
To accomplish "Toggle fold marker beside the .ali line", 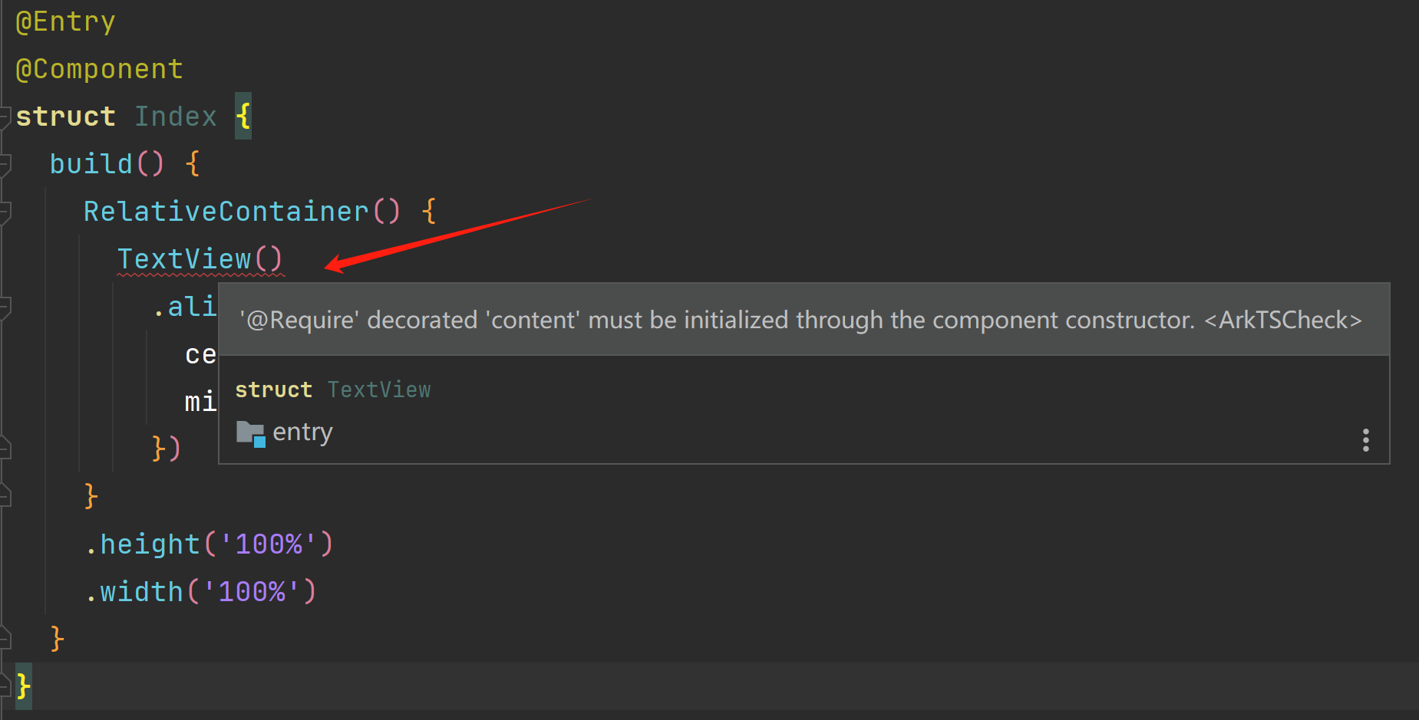I will coord(5,307).
